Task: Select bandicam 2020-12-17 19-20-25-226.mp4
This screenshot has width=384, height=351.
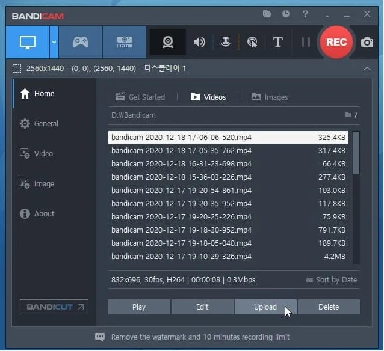Action: tap(228, 217)
